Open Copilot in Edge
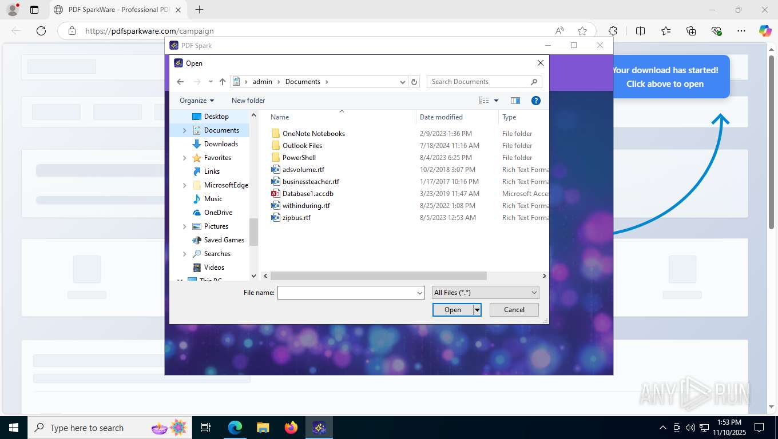The width and height of the screenshot is (778, 439). pos(765,31)
